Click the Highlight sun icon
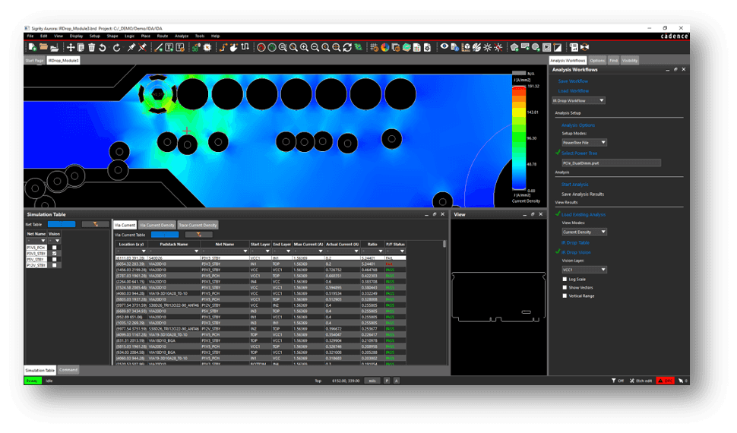This screenshot has height=433, width=737. 488,48
